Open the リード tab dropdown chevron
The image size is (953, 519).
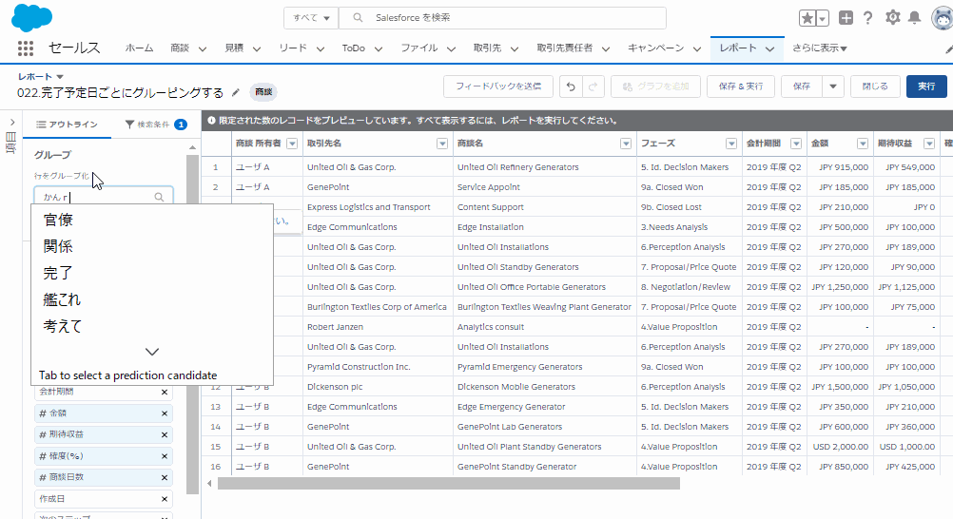(x=321, y=48)
